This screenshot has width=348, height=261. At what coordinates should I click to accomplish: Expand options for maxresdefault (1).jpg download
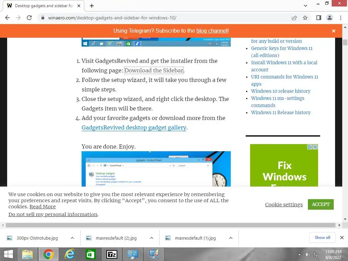coord(231,238)
